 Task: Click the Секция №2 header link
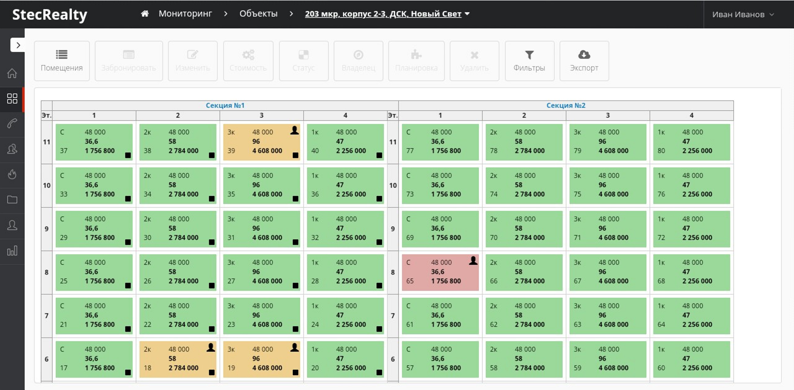(x=566, y=105)
